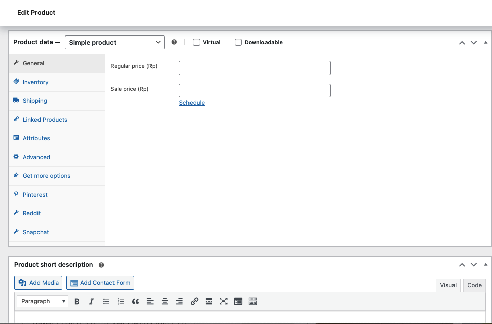The image size is (492, 324).
Task: Click Product short description help icon
Action: click(101, 265)
